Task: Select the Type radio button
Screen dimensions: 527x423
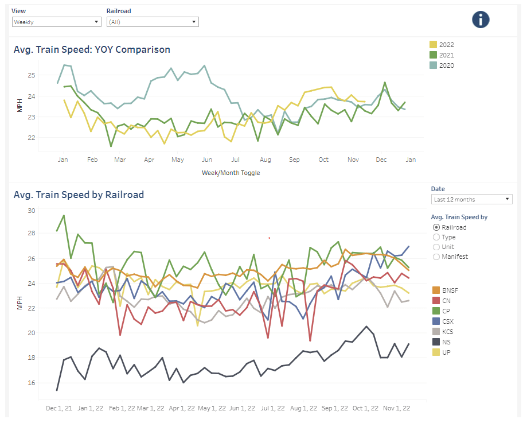Action: (436, 237)
